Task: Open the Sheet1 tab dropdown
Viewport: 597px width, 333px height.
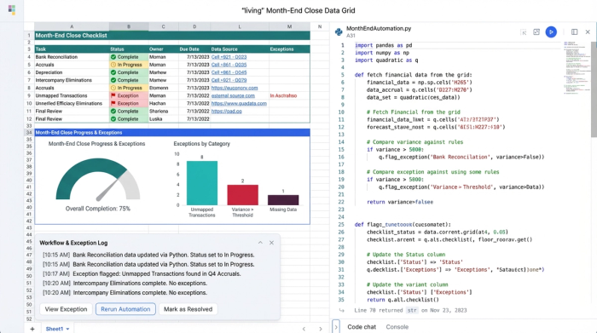Action: point(67,329)
